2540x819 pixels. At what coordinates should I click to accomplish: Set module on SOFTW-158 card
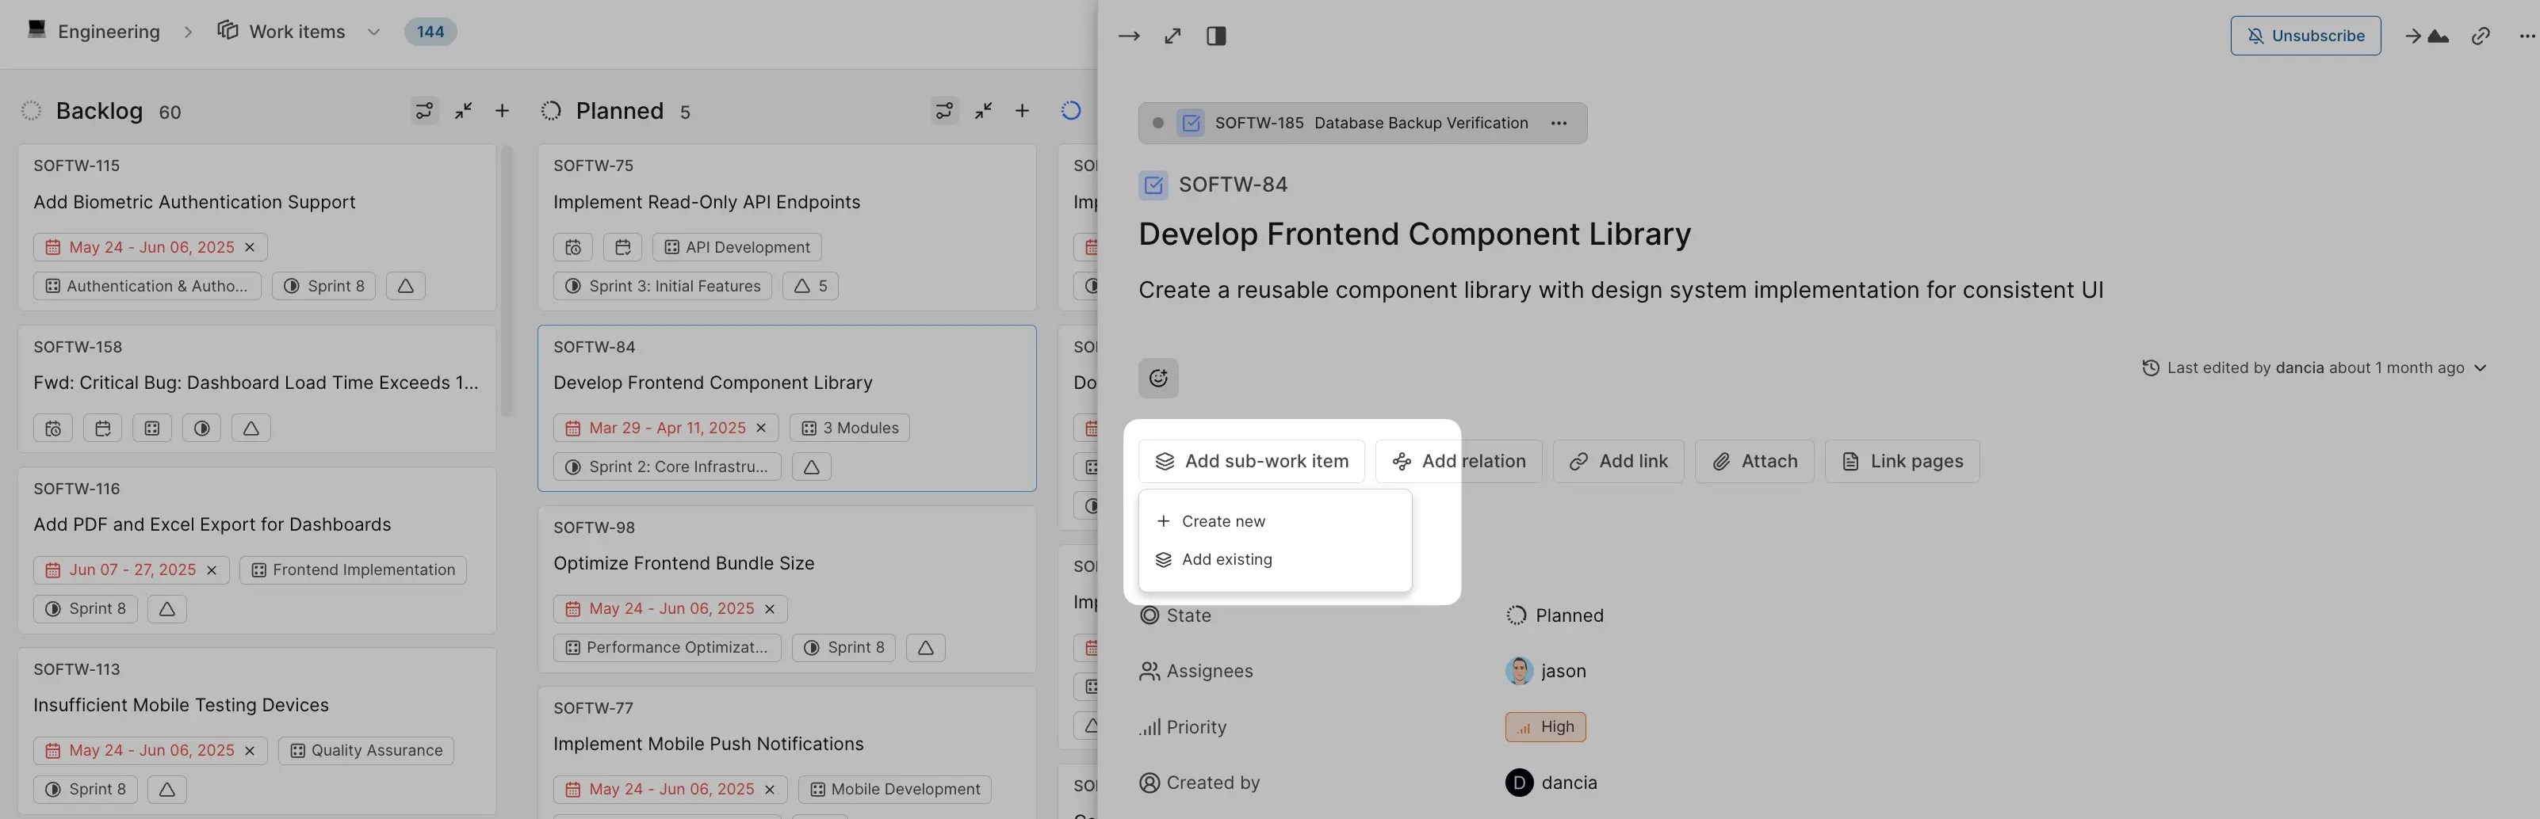[152, 428]
